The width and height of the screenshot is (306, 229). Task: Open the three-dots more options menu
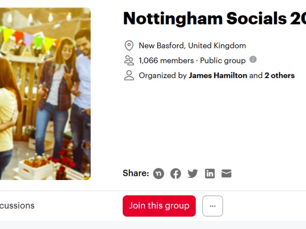coord(212,206)
